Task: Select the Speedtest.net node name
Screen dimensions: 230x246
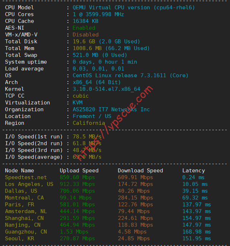Action: coord(26,177)
